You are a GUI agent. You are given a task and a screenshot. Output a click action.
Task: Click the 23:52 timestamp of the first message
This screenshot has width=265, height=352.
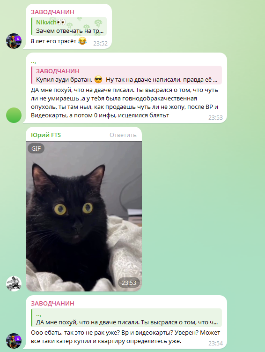(100, 43)
